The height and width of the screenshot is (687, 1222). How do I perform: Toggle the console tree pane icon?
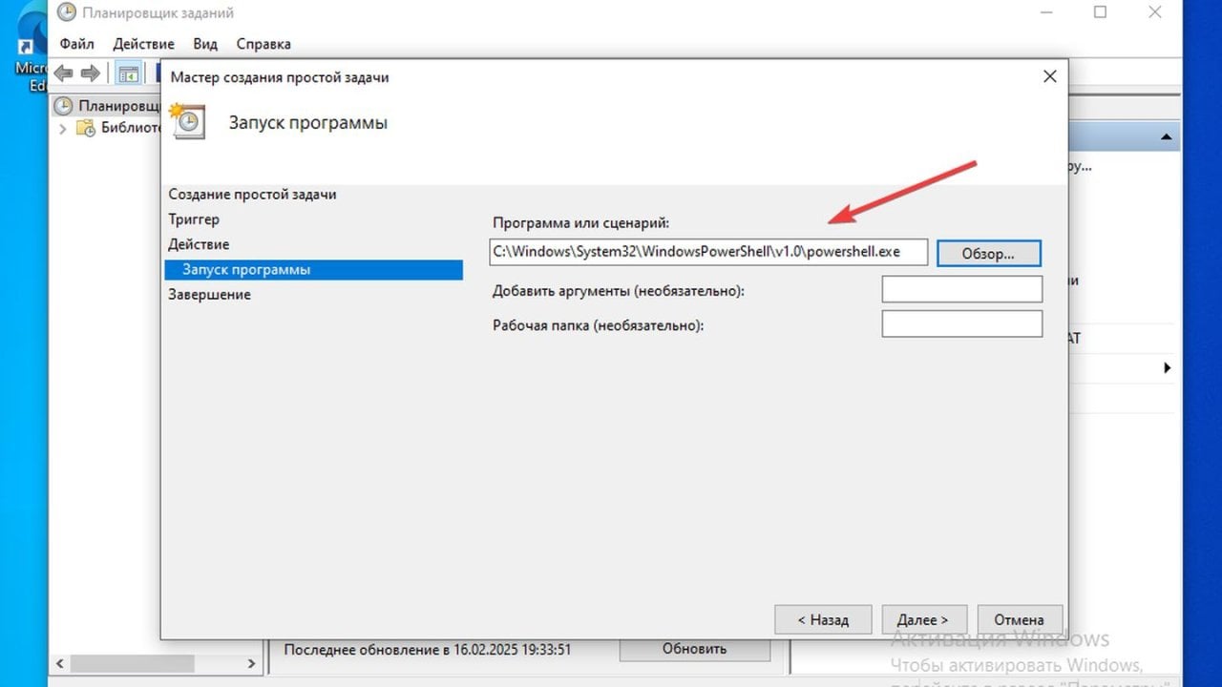coord(128,73)
